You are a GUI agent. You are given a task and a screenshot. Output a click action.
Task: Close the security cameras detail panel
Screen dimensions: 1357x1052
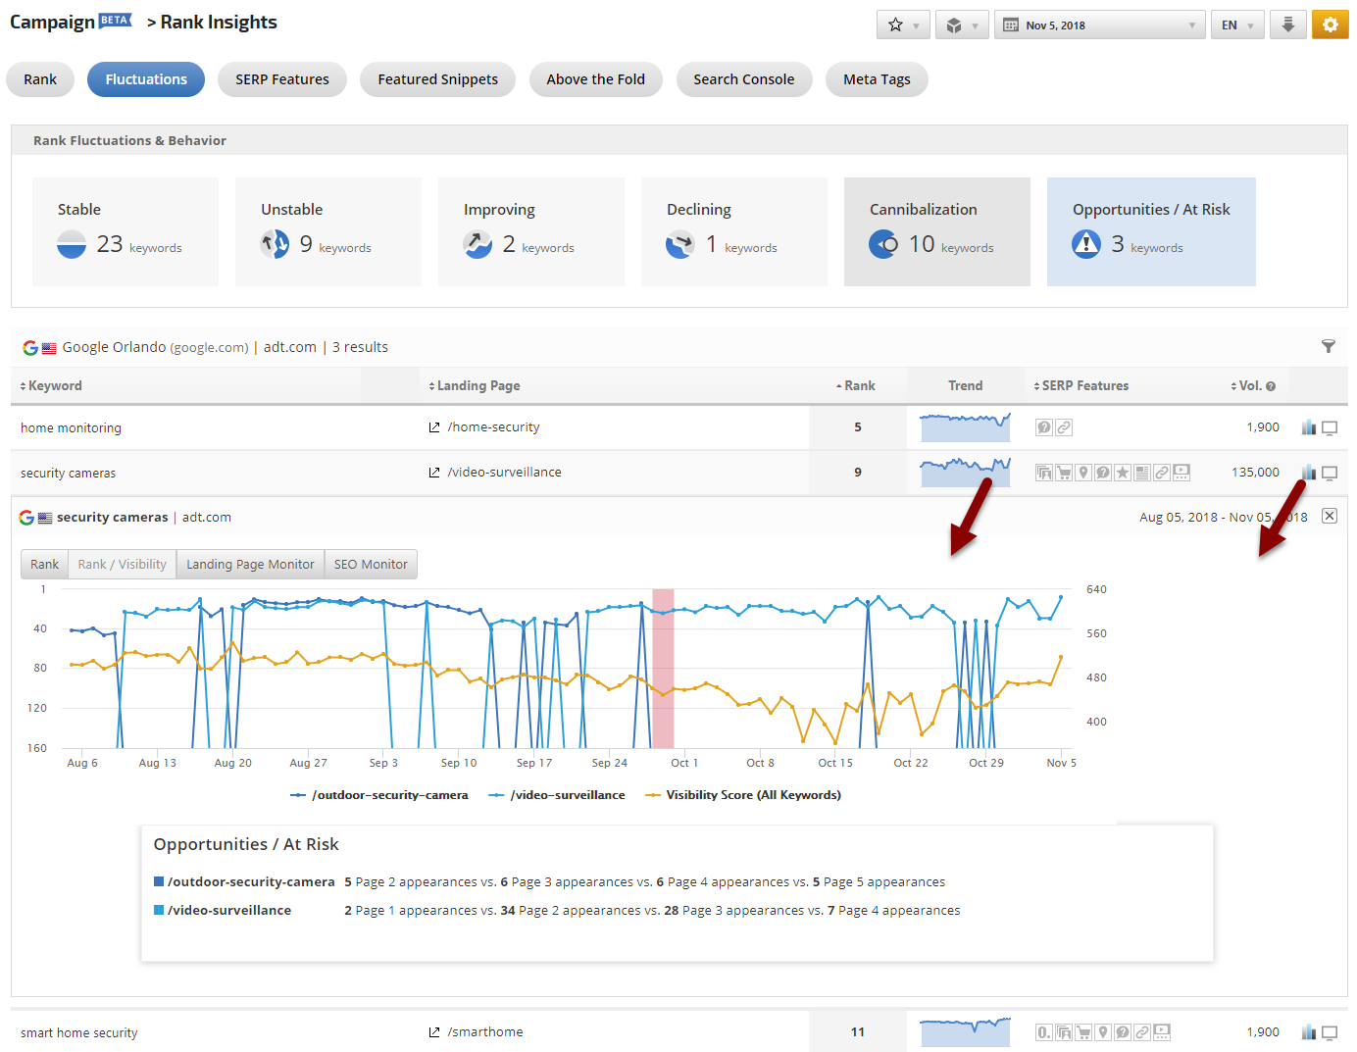coord(1330,516)
